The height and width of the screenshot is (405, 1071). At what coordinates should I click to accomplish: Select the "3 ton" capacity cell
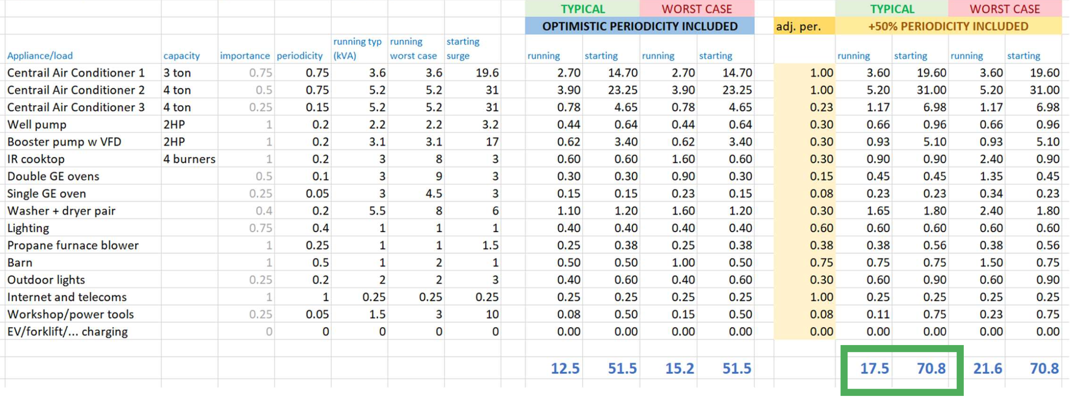point(189,72)
